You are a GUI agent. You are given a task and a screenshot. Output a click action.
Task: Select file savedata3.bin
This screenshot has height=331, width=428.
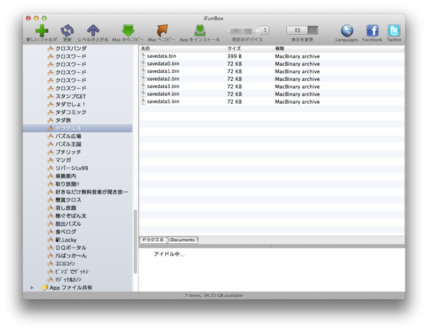pyautogui.click(x=272, y=87)
